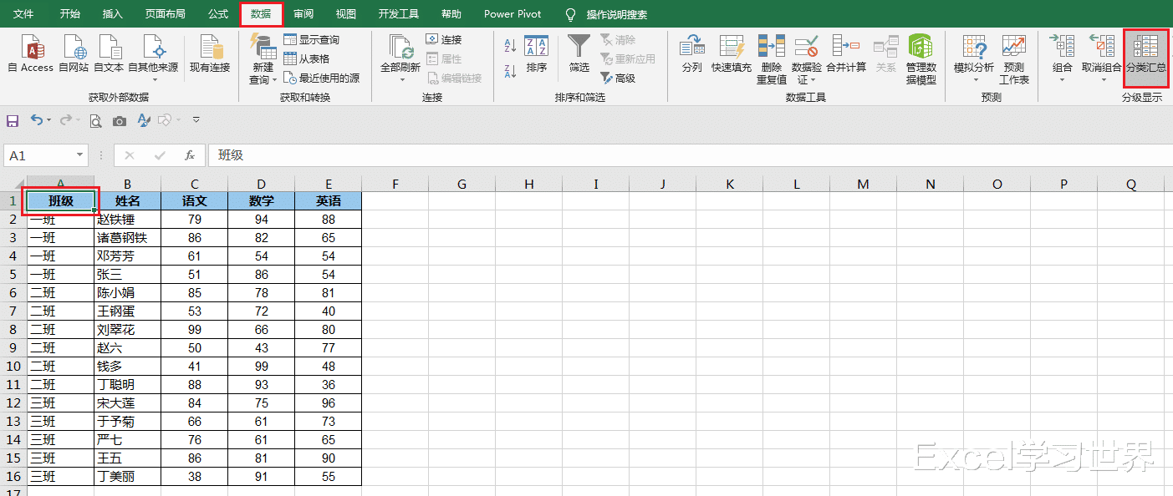
Task: Switch to the Power Pivot ribbon tab
Action: tap(512, 13)
